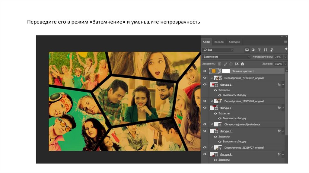The width and height of the screenshot is (309, 173).
Task: Hide the Obrazec-rezjume-dlja-studenta layer
Action: click(x=205, y=124)
